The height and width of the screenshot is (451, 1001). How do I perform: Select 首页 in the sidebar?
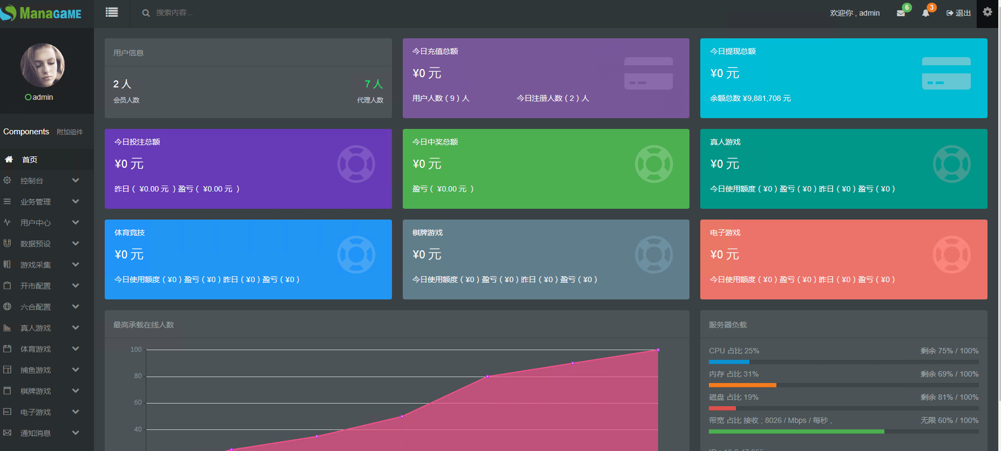click(30, 160)
